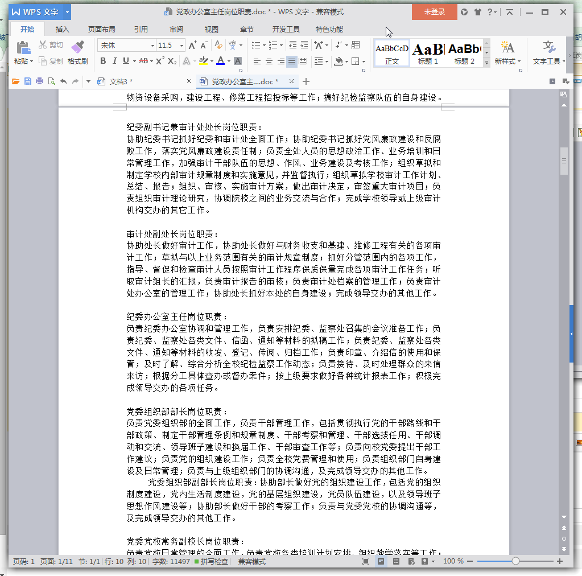Switch to outline view in status bar
Screen dimensions: 582x576
pos(396,561)
